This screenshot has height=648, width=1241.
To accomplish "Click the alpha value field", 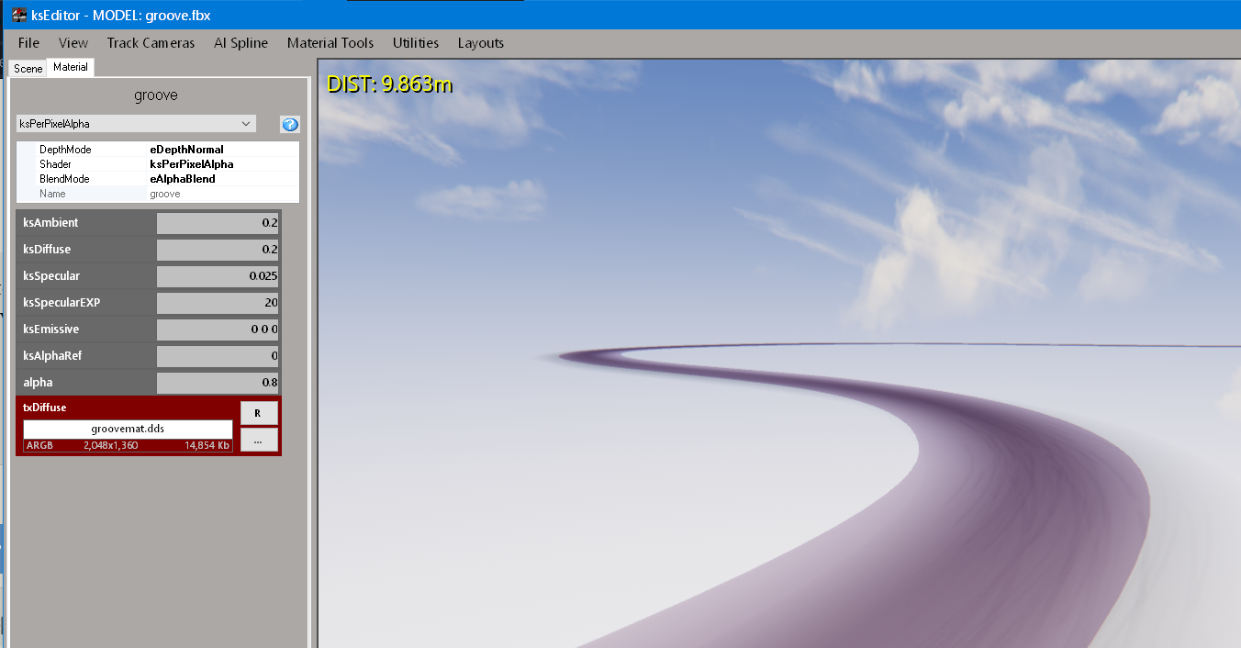I will pos(218,383).
